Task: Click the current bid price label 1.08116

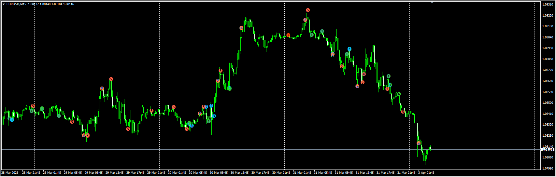Action: [548, 150]
